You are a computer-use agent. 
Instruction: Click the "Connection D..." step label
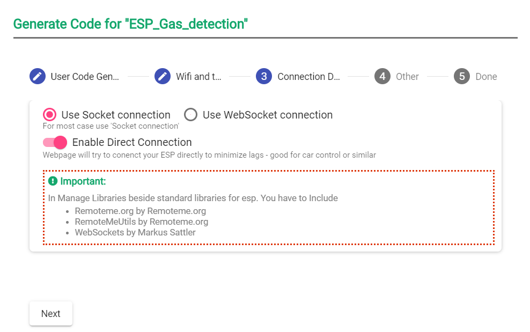(x=308, y=77)
